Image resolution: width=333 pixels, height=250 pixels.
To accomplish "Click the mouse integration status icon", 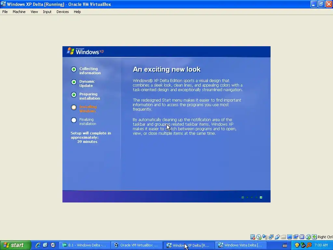I will pyautogui.click(x=308, y=237).
